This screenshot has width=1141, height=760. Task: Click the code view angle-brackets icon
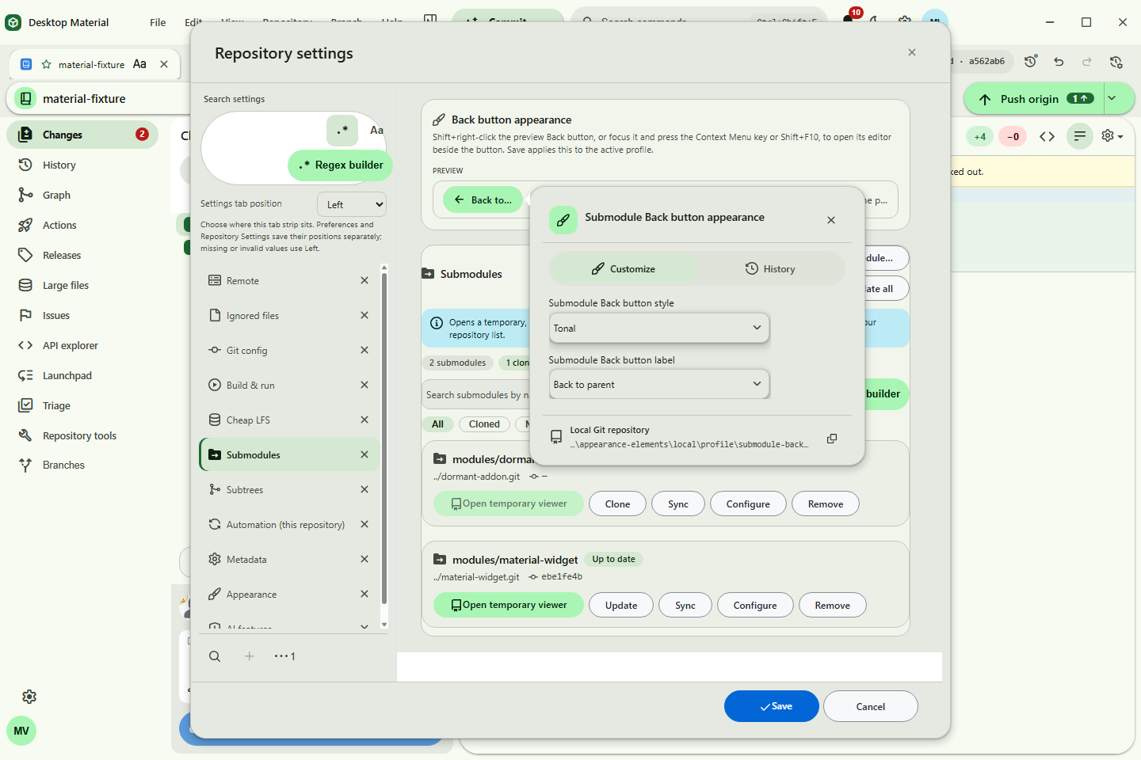tap(1047, 136)
